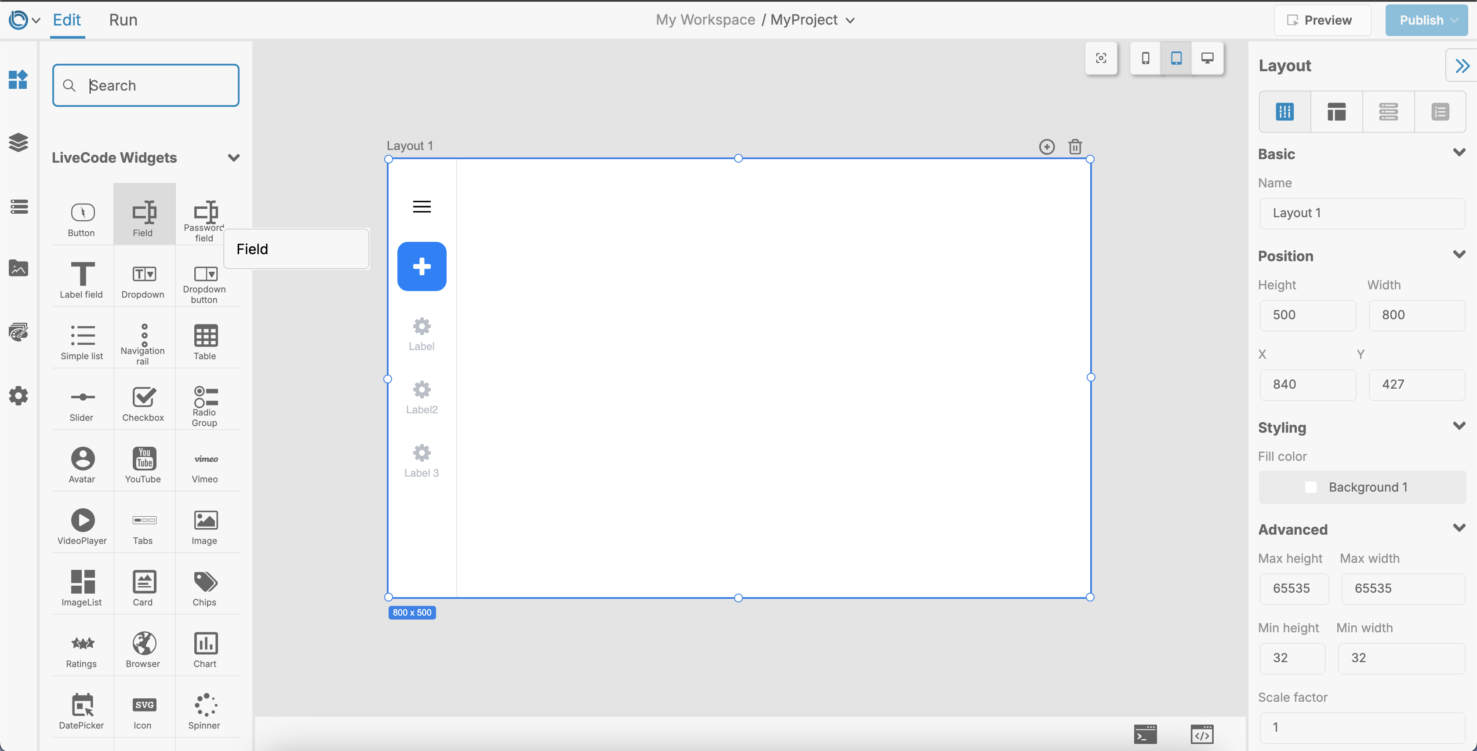Open the stacked rows list panel in sidebar
The height and width of the screenshot is (751, 1477).
tap(18, 206)
